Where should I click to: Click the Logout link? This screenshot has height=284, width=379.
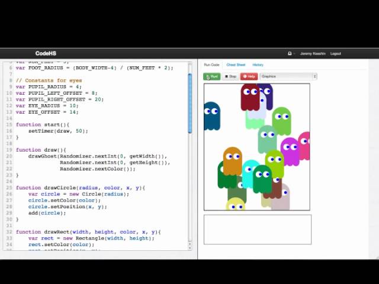pyautogui.click(x=336, y=54)
